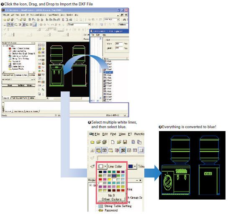
Task: Toggle the boxed project workspace panel icon
Action: 98,150
